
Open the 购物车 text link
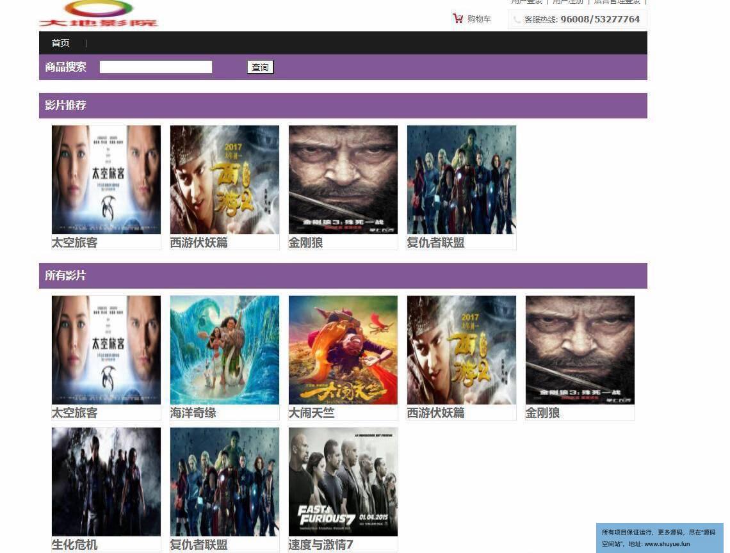pyautogui.click(x=479, y=19)
